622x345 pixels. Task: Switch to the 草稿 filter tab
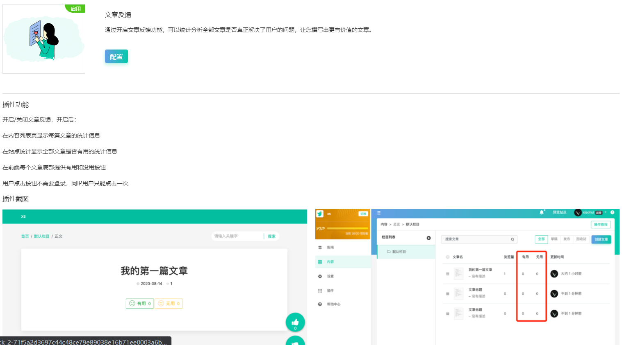coord(554,239)
